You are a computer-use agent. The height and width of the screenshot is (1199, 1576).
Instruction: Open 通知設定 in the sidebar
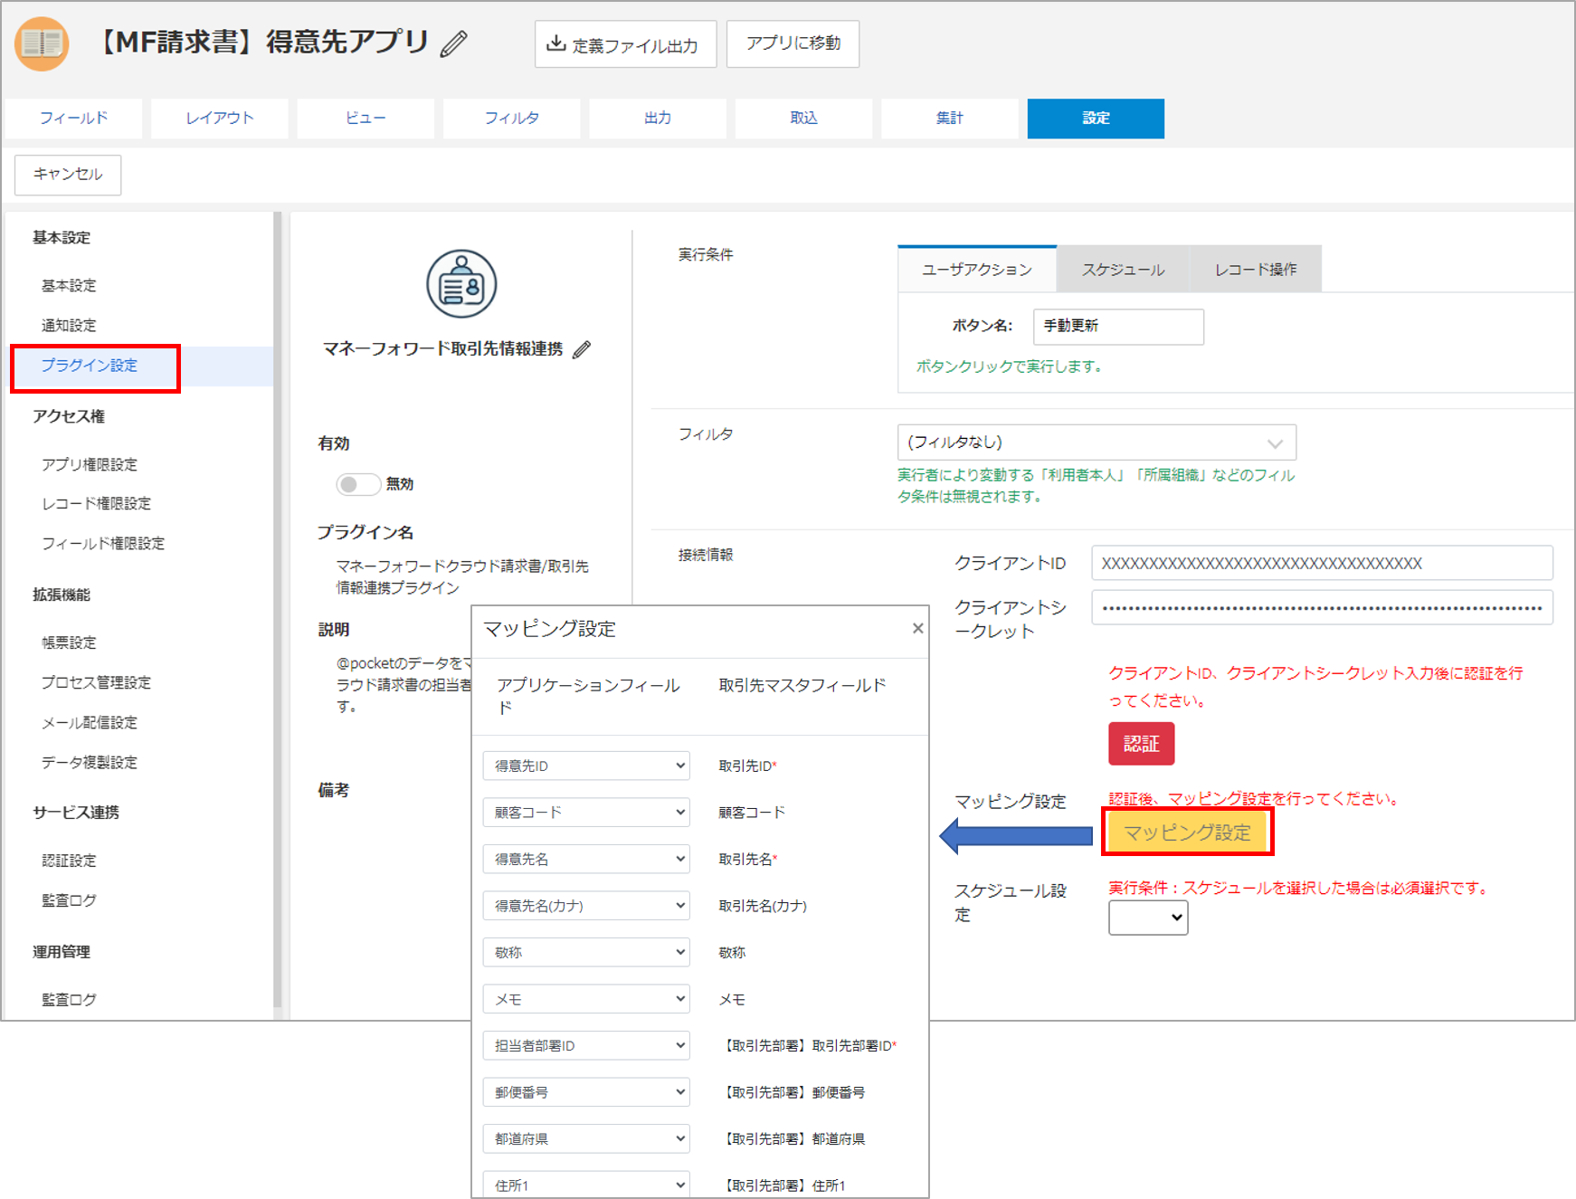pos(69,326)
